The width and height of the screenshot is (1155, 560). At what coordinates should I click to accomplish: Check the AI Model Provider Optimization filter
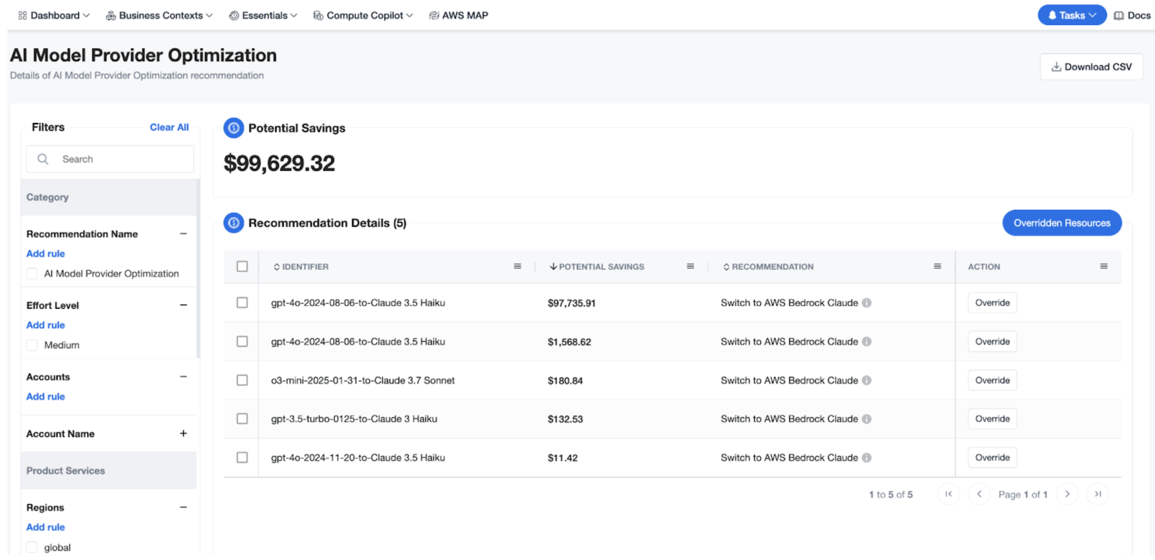pyautogui.click(x=32, y=273)
